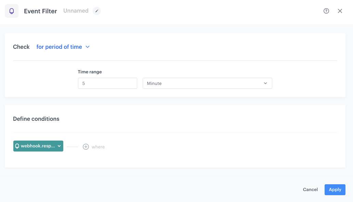Add a where condition with the plus icon
This screenshot has height=202, width=353.
[x=86, y=146]
